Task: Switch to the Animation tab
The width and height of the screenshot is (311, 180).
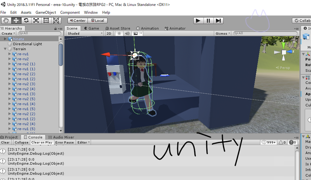Action: [147, 28]
